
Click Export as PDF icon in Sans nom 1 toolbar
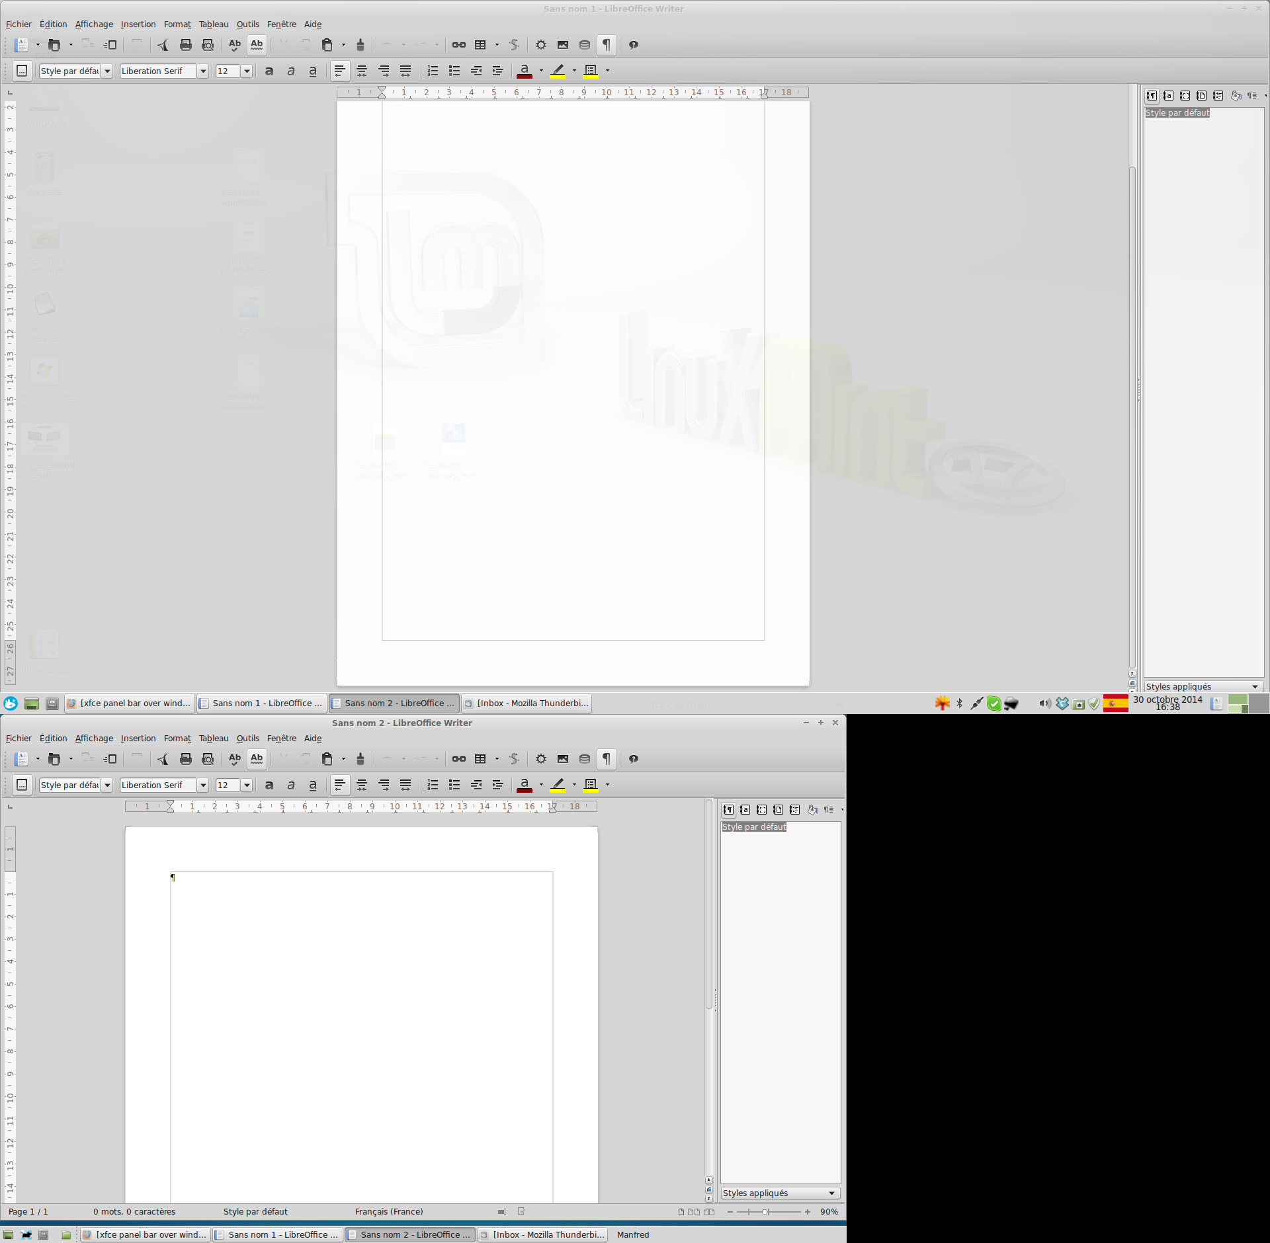click(163, 45)
